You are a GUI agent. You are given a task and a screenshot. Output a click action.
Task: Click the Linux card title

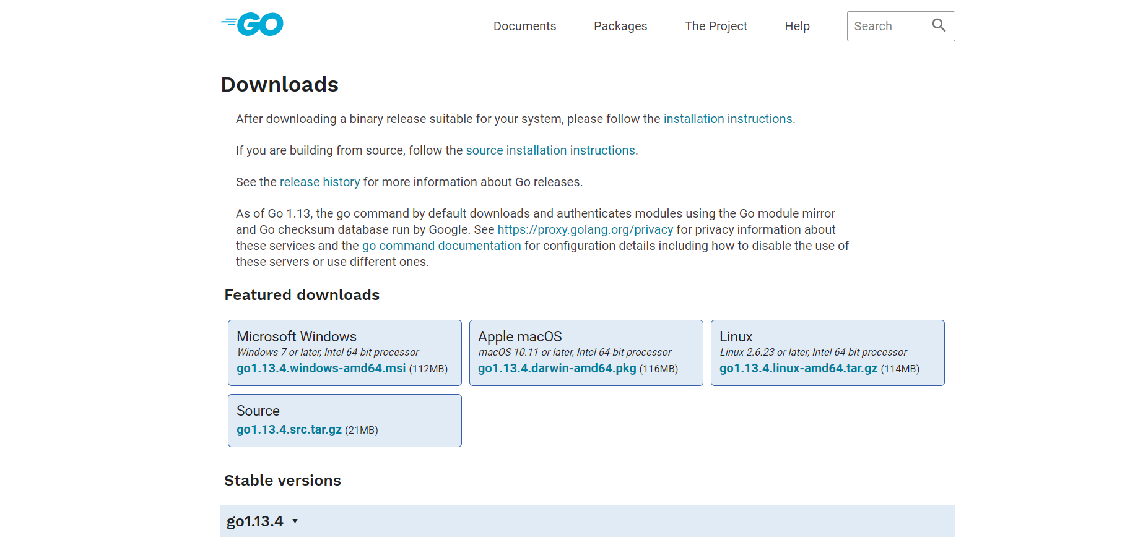click(736, 336)
